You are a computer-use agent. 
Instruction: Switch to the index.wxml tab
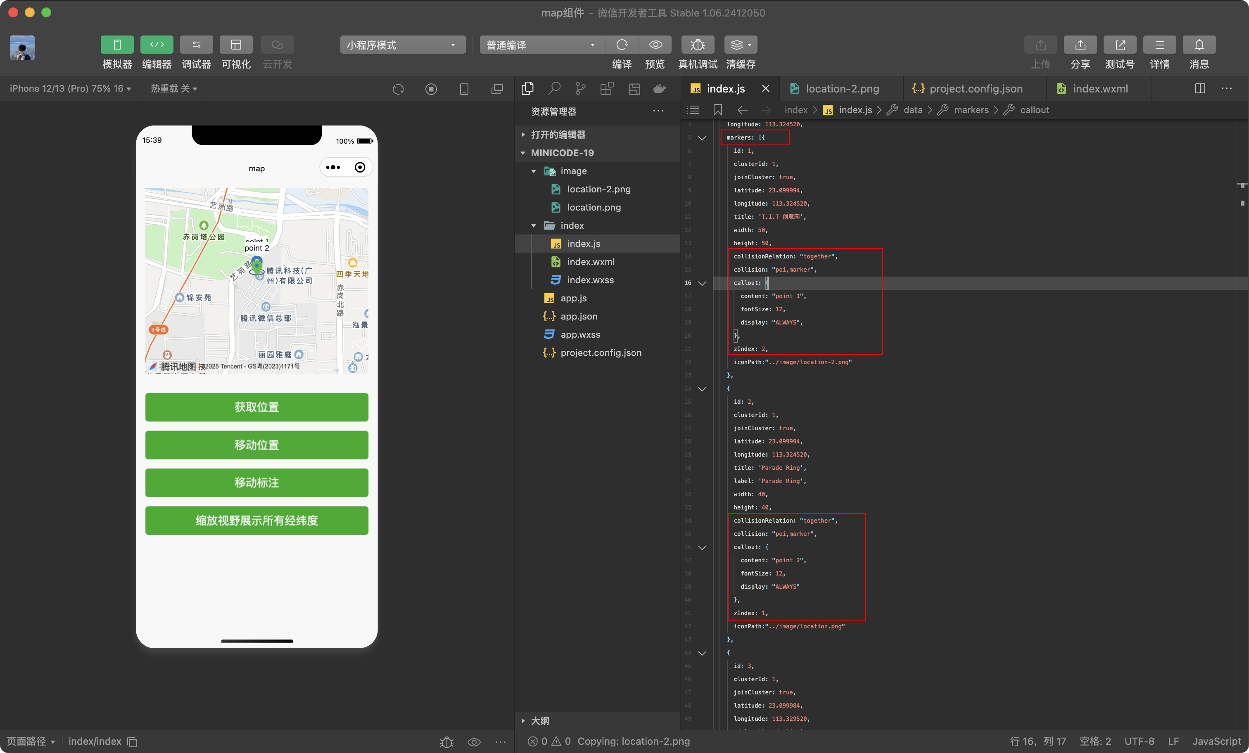(x=1100, y=89)
